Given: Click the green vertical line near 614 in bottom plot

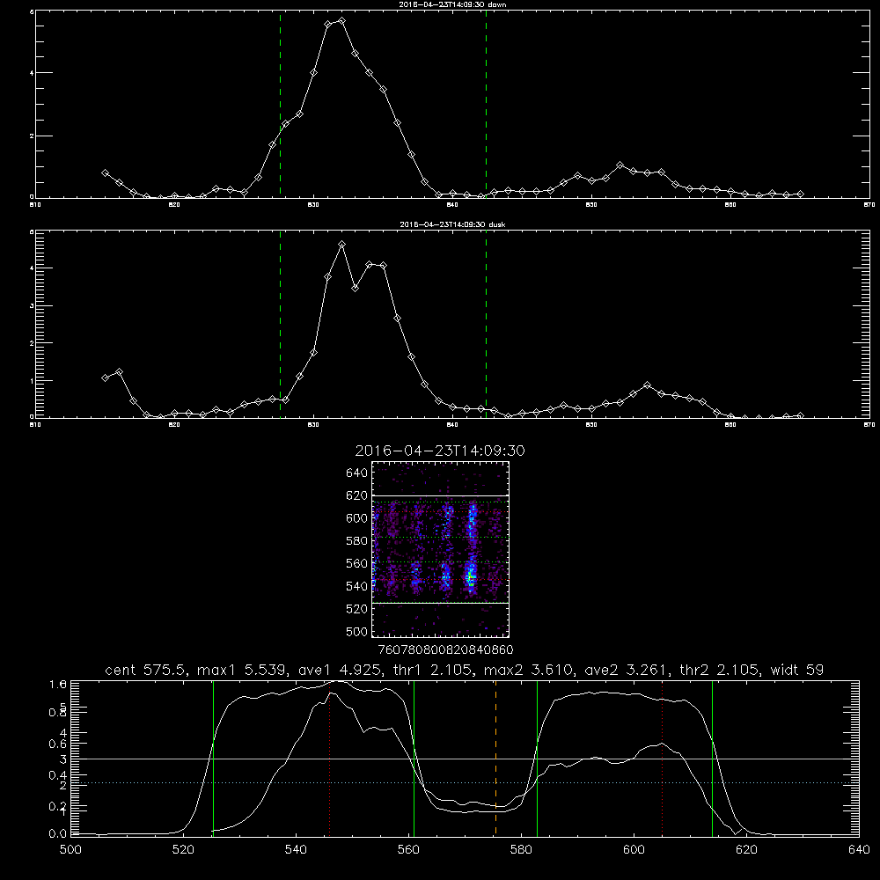Looking at the screenshot, I should 712,758.
